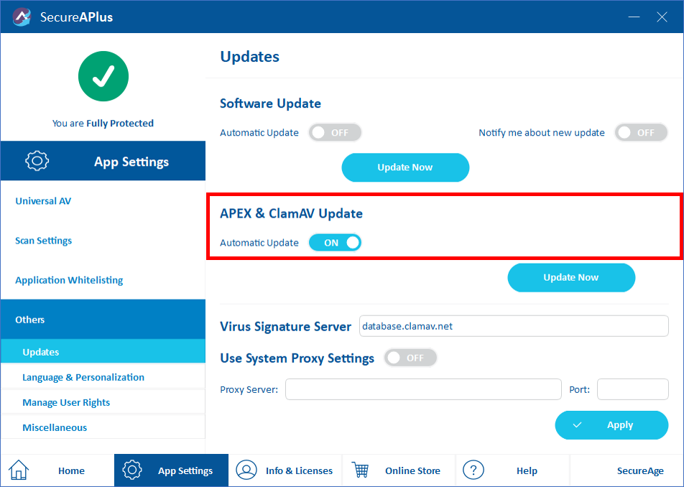The height and width of the screenshot is (487, 684).
Task: Select App Settings bottom tab label
Action: [185, 471]
